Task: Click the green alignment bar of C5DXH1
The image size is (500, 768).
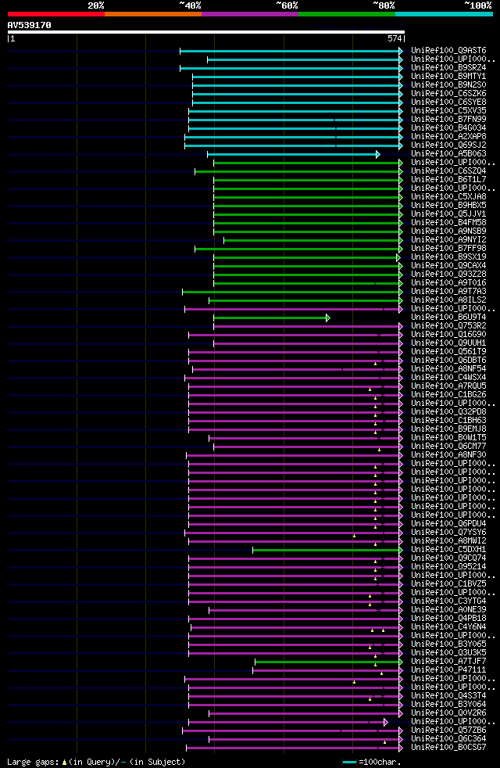Action: (327, 551)
